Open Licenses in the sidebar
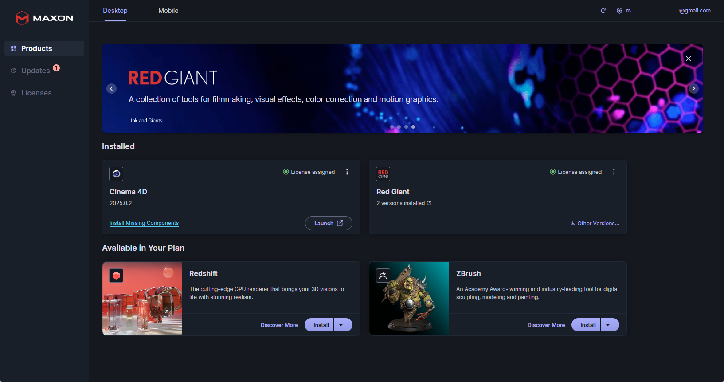Image resolution: width=724 pixels, height=382 pixels. click(x=36, y=93)
